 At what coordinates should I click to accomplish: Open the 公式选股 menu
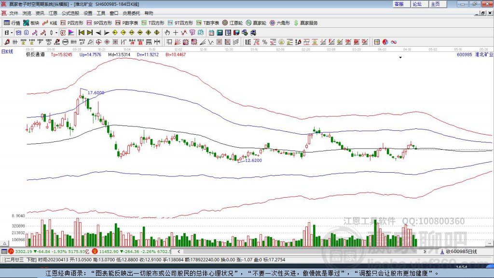70,13
